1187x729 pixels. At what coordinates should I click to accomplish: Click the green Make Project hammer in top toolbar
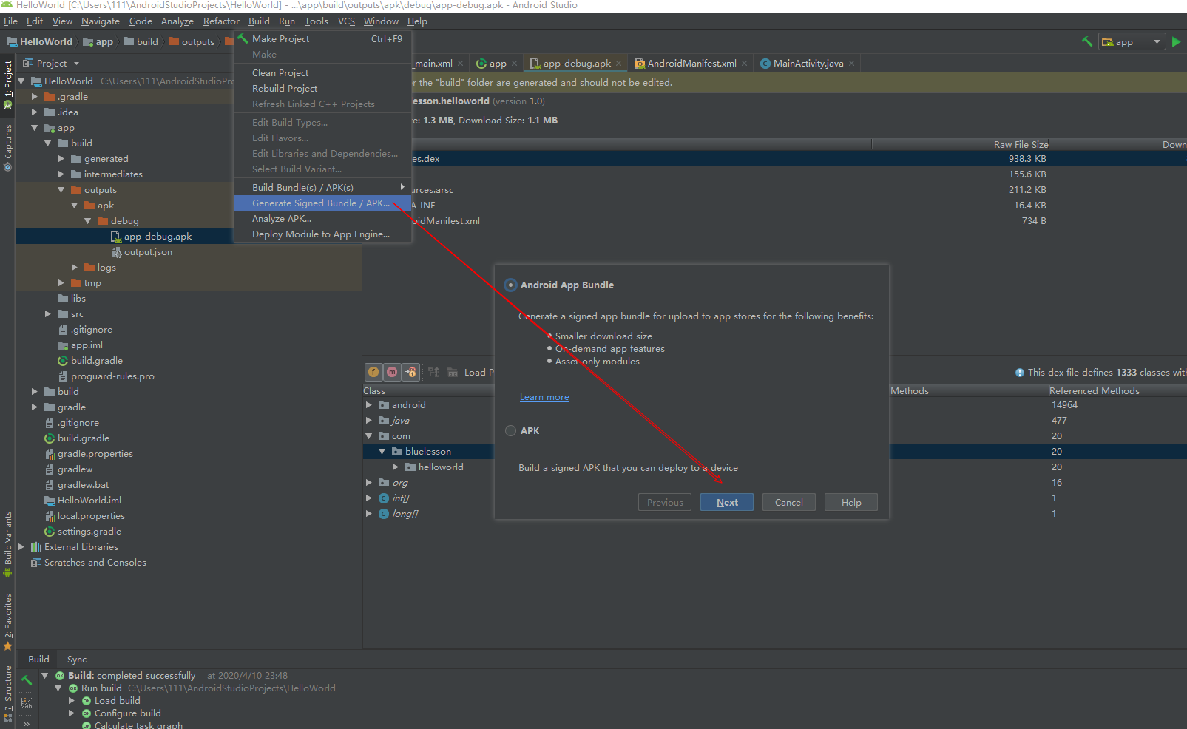tap(1086, 42)
